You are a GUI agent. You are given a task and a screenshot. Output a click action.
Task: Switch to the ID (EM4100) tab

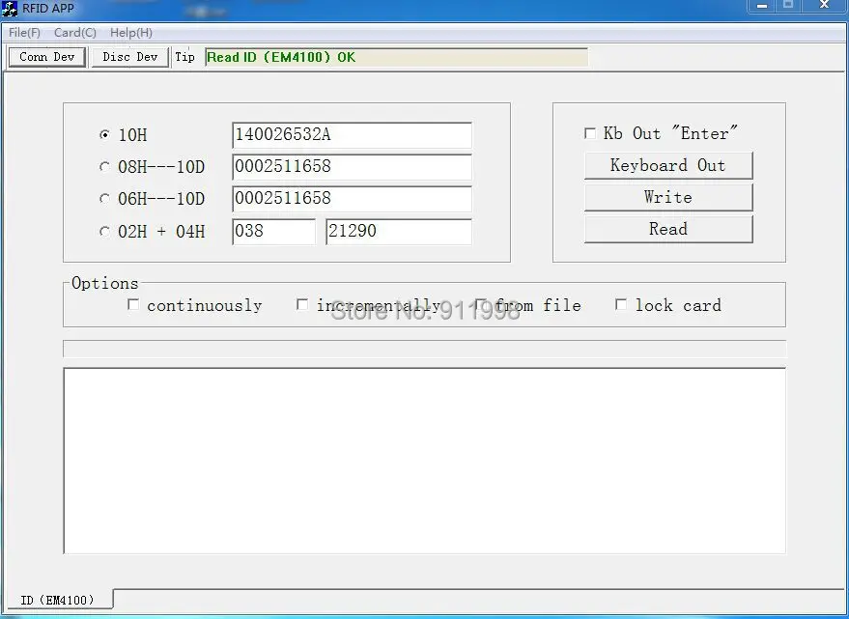tap(56, 599)
